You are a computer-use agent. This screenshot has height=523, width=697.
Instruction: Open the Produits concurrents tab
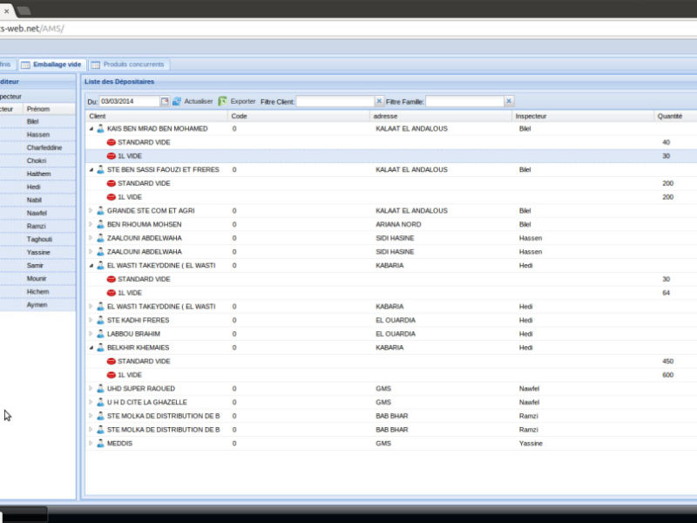pos(133,65)
